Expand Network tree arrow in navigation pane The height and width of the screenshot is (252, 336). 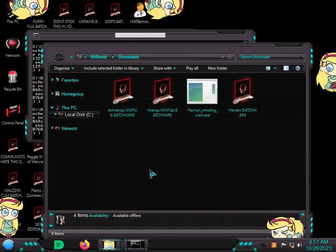(x=52, y=128)
